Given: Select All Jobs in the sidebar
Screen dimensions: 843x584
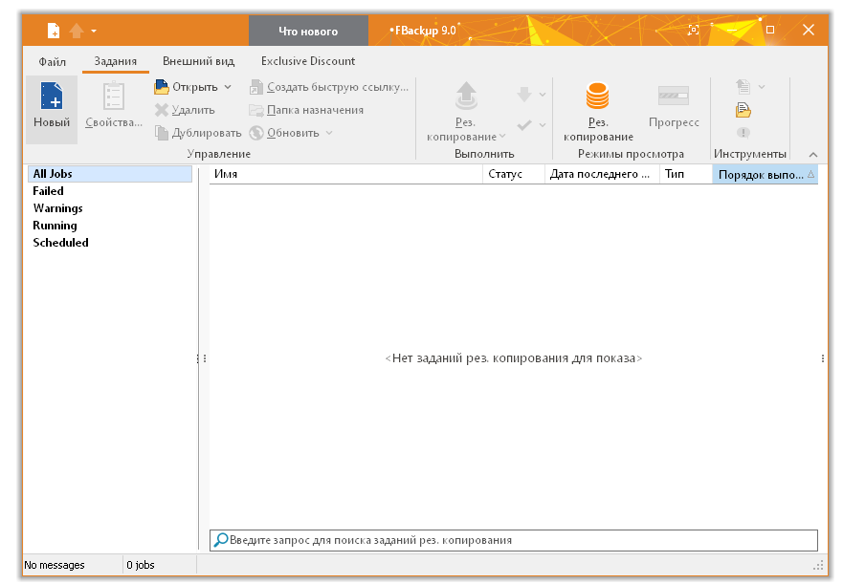Looking at the screenshot, I should pyautogui.click(x=110, y=174).
